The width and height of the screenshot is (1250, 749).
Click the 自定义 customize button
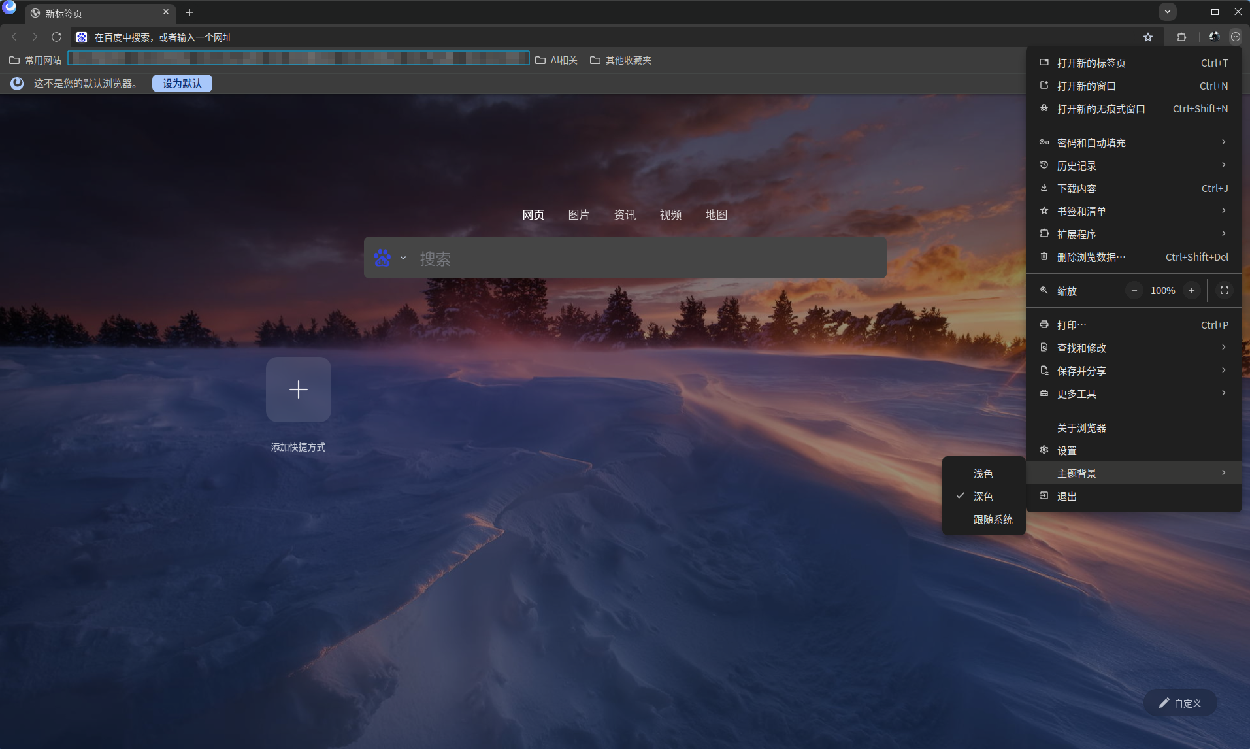(x=1180, y=703)
